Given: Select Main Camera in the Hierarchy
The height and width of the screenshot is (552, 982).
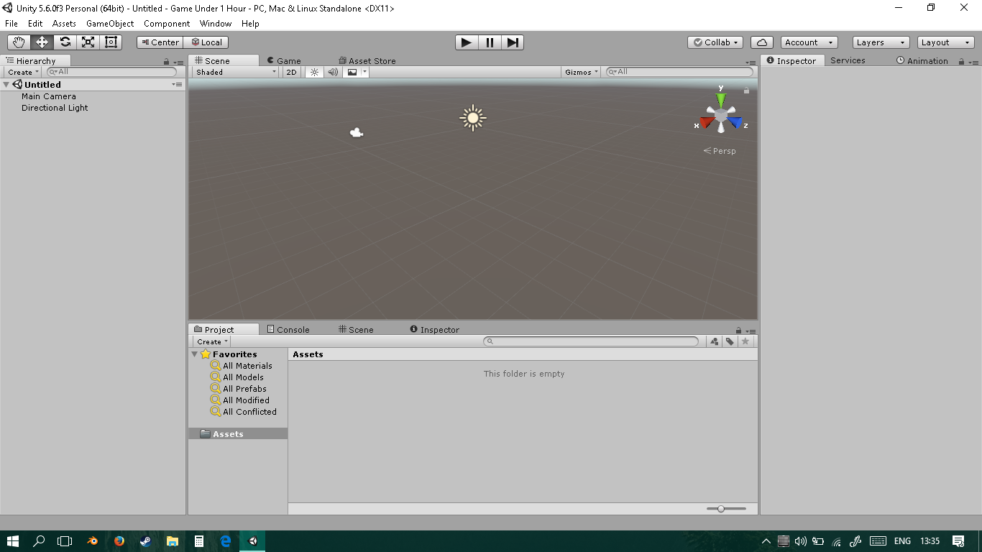Looking at the screenshot, I should coord(49,96).
